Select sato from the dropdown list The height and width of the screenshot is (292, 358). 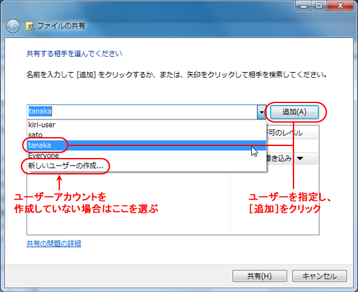click(x=147, y=135)
